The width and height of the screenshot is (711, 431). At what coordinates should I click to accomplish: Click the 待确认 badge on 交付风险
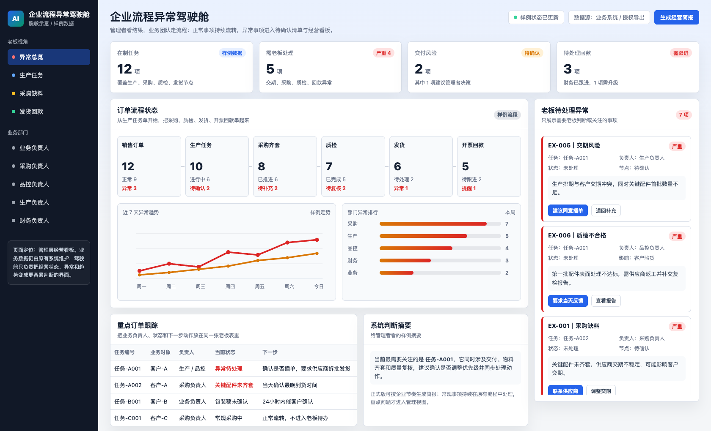point(532,53)
